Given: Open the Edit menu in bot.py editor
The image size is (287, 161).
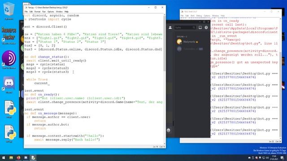Looking at the screenshot, I should coord(31,12).
